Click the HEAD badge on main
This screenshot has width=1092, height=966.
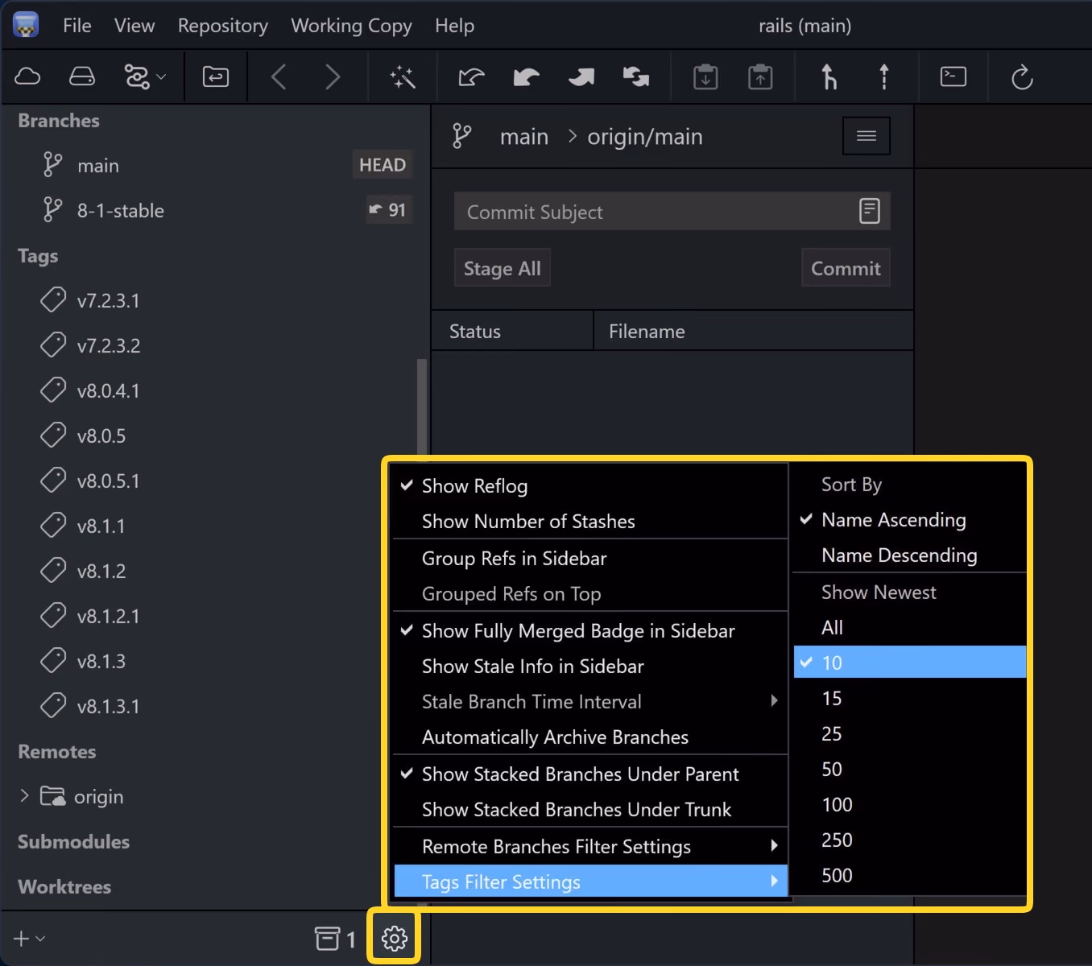tap(382, 165)
